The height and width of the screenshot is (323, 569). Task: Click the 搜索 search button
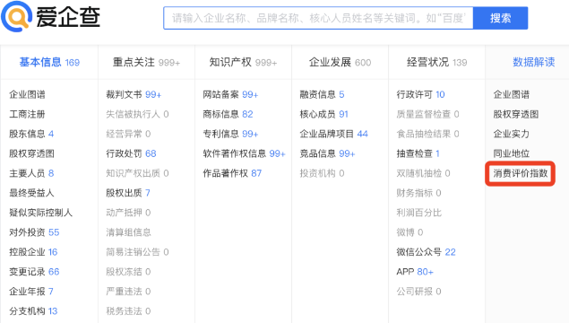pos(500,18)
